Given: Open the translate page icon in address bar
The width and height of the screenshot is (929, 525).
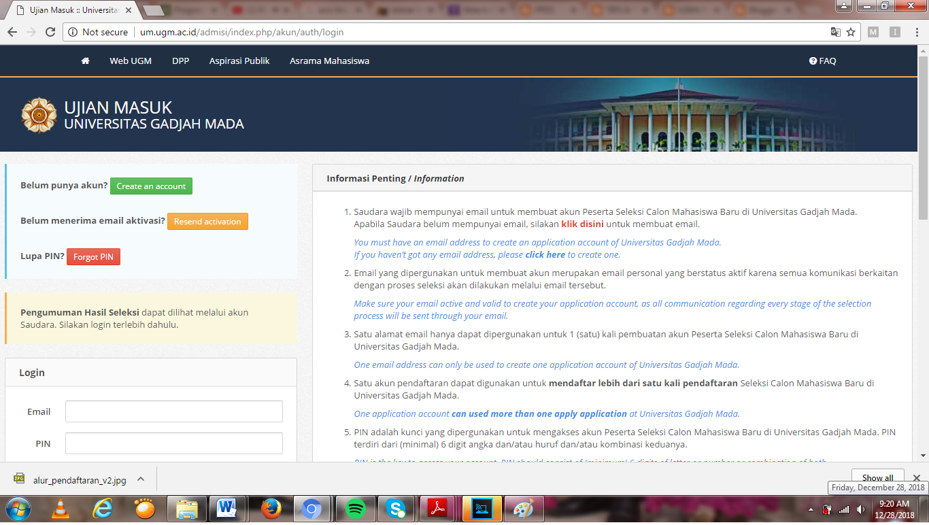Looking at the screenshot, I should click(x=836, y=32).
